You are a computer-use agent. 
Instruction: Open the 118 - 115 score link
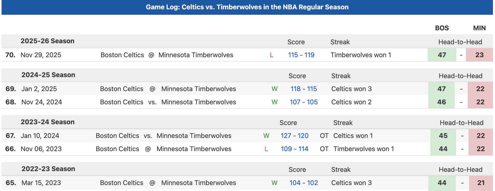tap(304, 89)
